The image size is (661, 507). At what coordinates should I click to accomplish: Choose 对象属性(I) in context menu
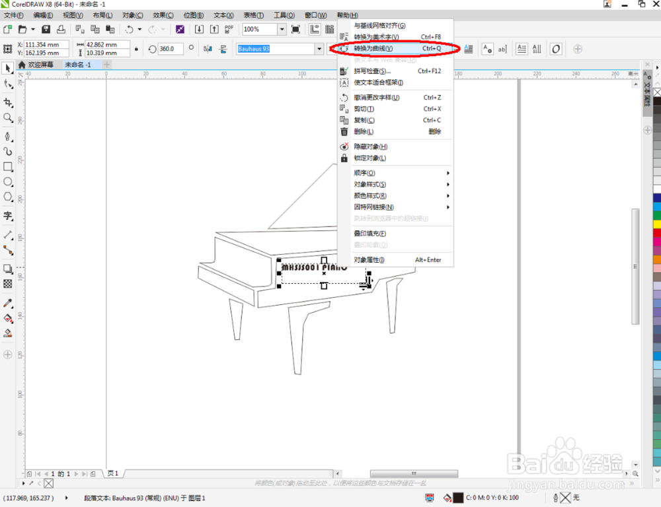click(x=396, y=260)
